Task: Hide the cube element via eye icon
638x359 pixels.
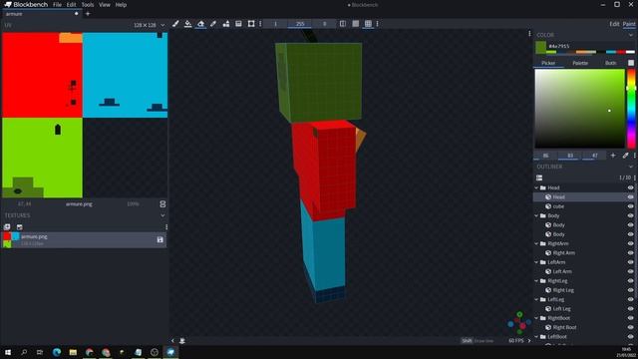Action: click(x=630, y=206)
